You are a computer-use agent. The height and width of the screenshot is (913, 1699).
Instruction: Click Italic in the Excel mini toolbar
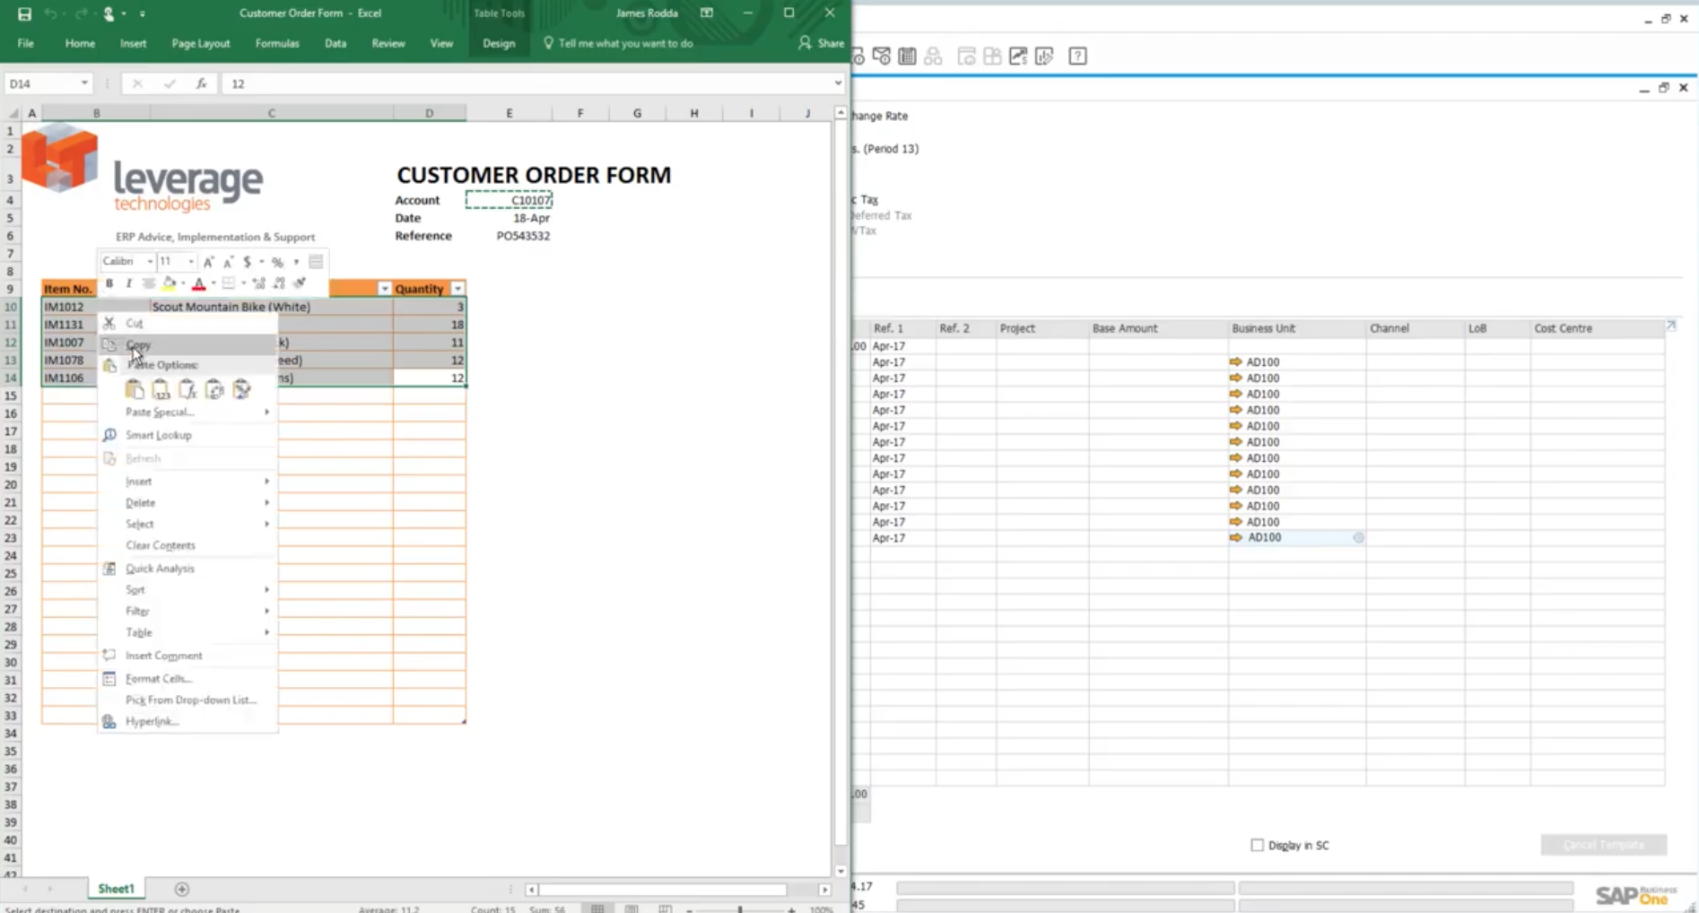(128, 283)
